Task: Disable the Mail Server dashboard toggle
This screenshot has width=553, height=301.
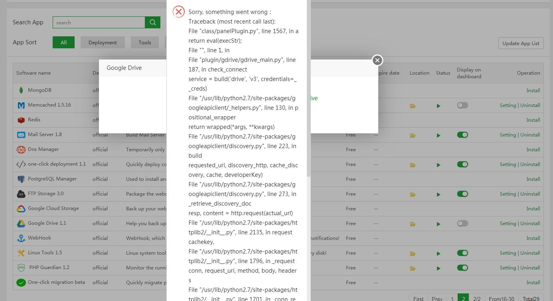Action: [462, 135]
